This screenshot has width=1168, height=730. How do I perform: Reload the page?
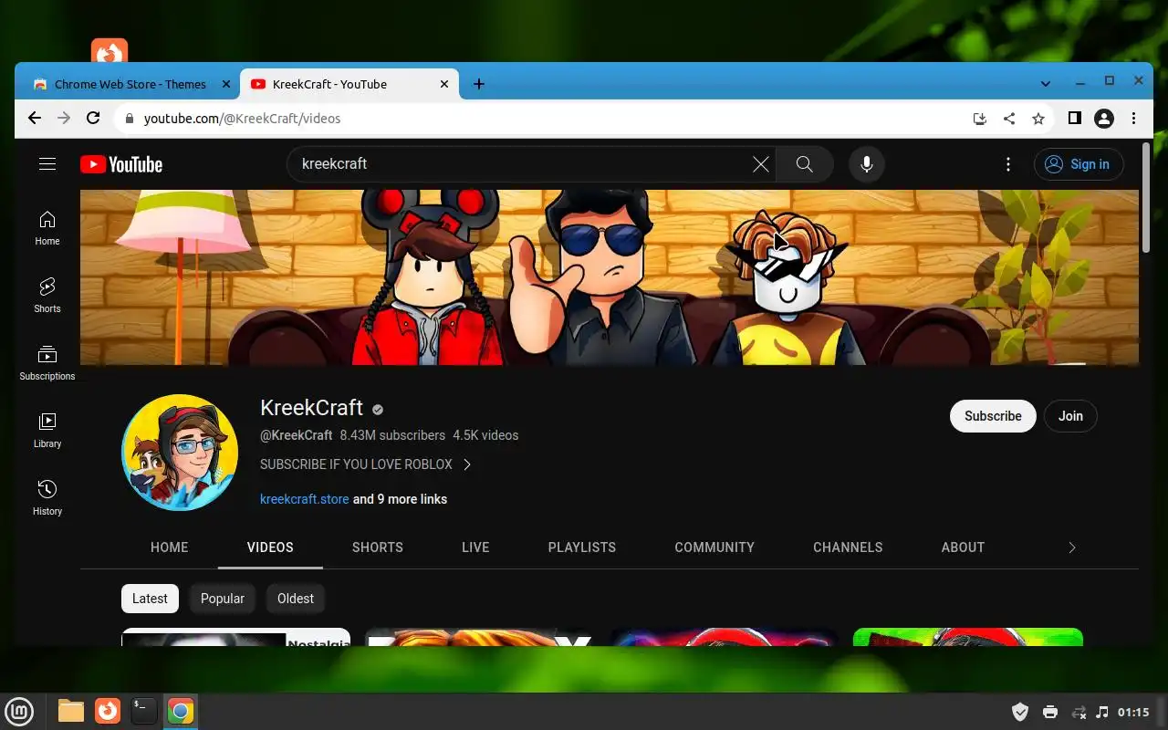tap(93, 118)
